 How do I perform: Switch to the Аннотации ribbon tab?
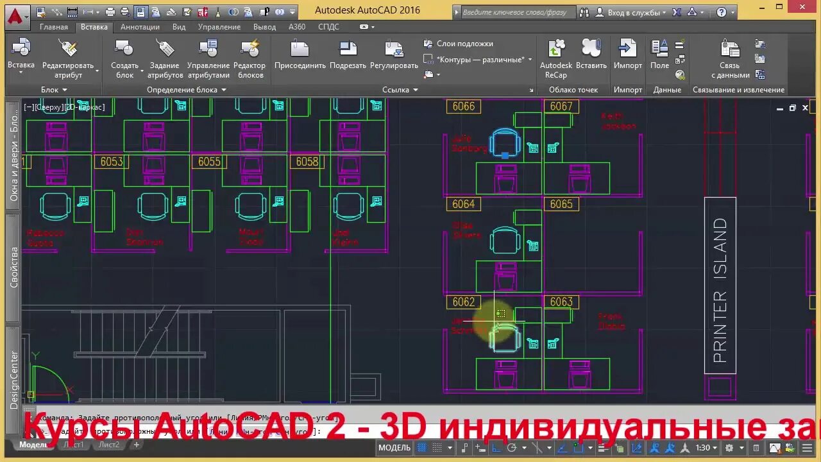click(140, 27)
